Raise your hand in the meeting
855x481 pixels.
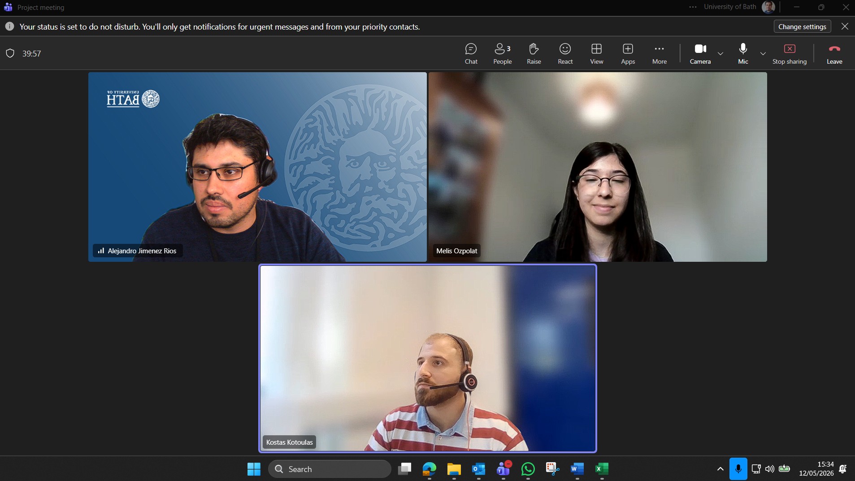pyautogui.click(x=534, y=54)
